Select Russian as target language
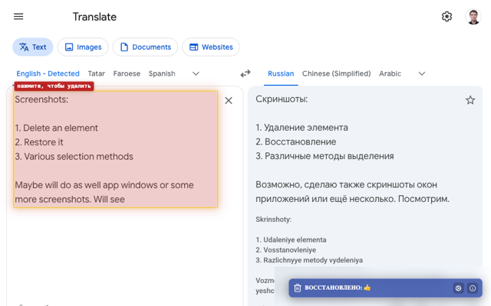 [x=281, y=73]
